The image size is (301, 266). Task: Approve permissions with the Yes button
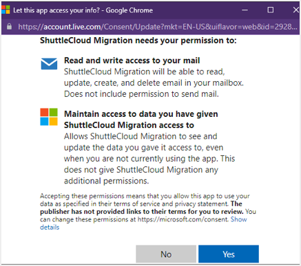(229, 254)
